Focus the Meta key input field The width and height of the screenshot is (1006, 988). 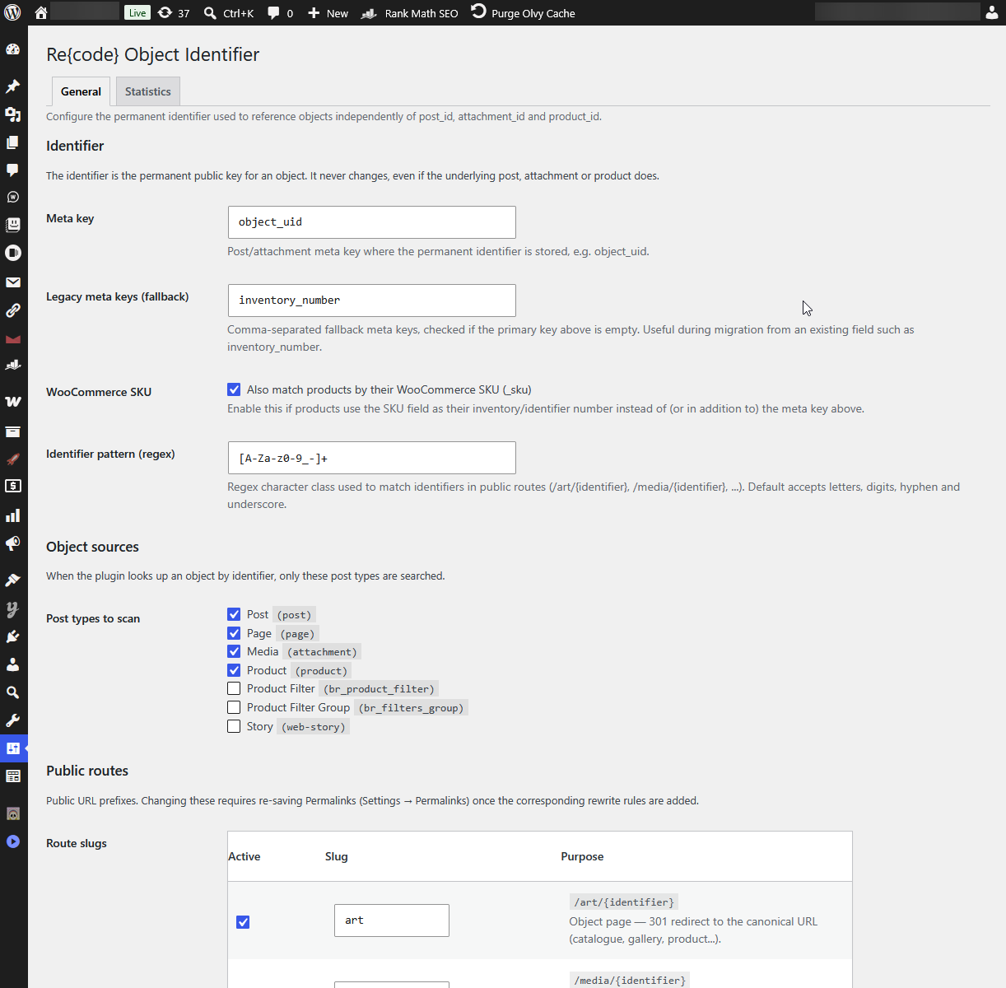pyautogui.click(x=372, y=222)
